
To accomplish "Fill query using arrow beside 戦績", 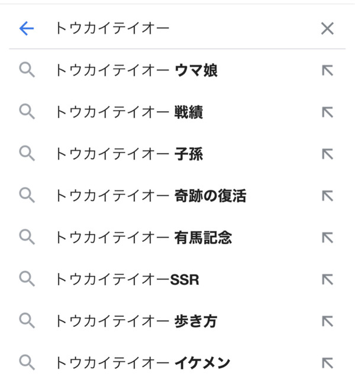I will click(x=327, y=112).
